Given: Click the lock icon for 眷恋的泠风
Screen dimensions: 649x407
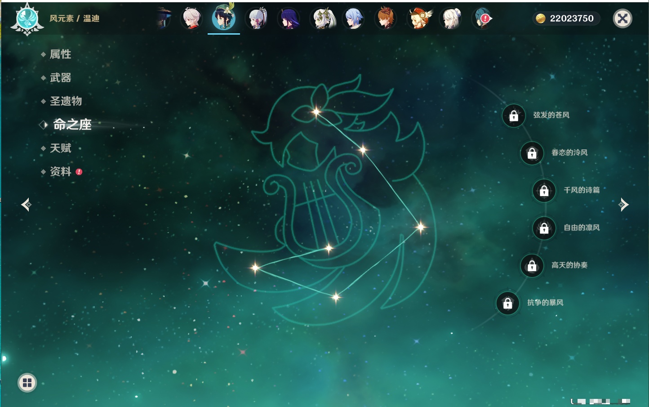Looking at the screenshot, I should [532, 153].
